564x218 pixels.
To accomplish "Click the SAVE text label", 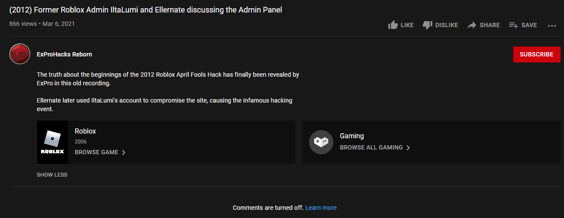I will click(529, 25).
